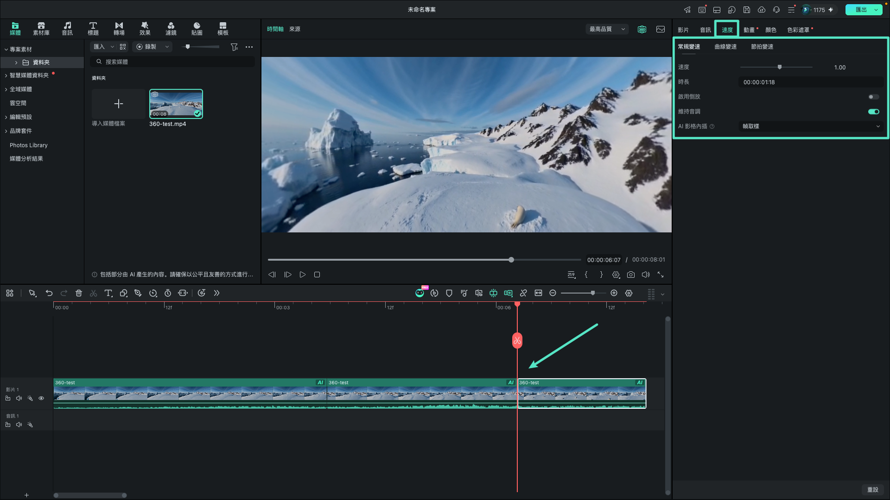The image size is (890, 500).
Task: Click the stop square button under preview
Action: [x=317, y=275]
